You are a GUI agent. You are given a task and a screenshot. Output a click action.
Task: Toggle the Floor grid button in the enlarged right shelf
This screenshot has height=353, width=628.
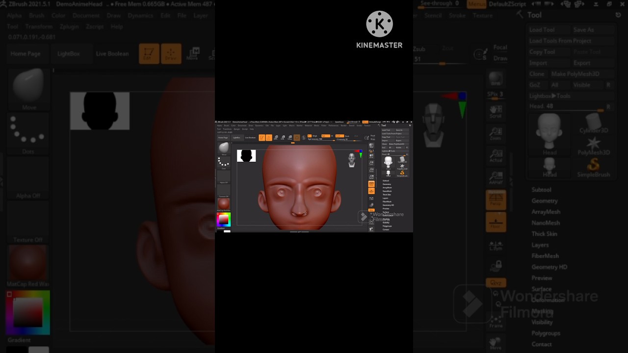496,222
